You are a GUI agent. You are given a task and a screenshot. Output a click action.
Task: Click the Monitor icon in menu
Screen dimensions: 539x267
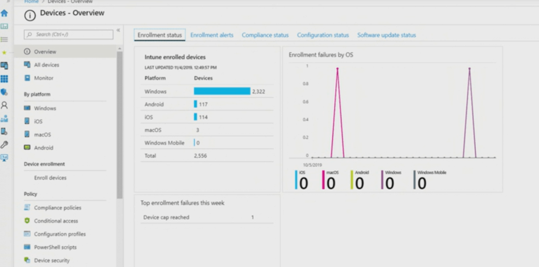click(x=27, y=78)
